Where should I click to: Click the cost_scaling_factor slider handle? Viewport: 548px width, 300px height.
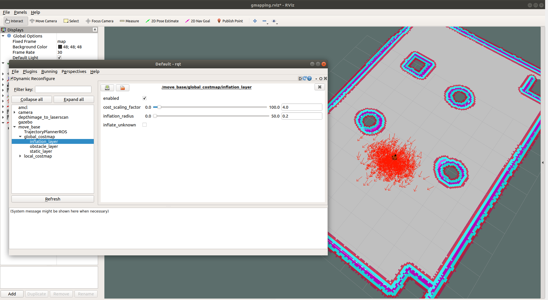point(159,107)
